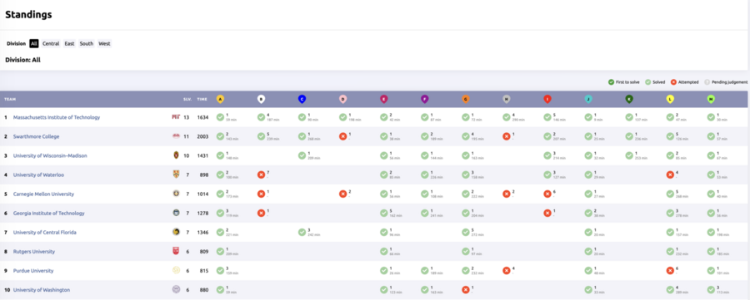Click the blue problem C balloon icon

(302, 99)
